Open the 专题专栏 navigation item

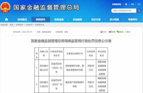click(133, 20)
